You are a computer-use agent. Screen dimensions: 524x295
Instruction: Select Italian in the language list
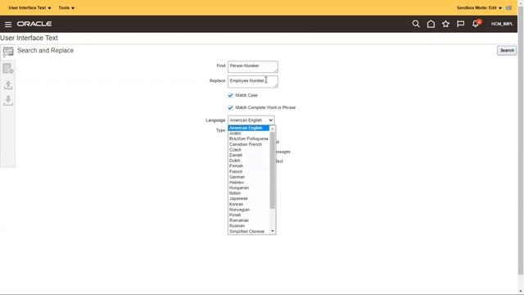tap(249, 193)
